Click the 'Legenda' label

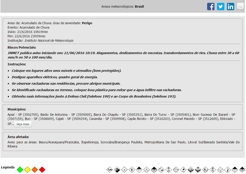[x=8, y=167]
